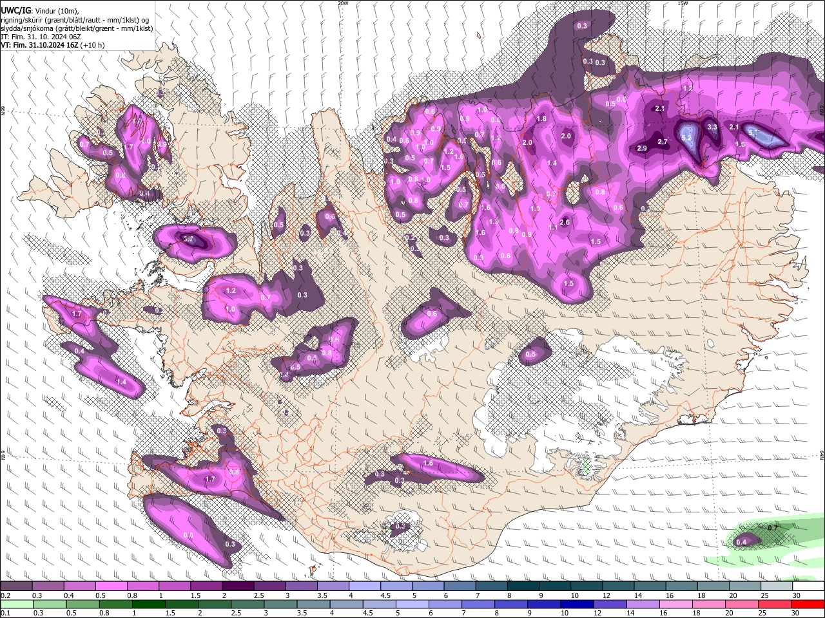Select the 'IT: Fim. 31. 10. 2024 06Z' line

pyautogui.click(x=41, y=37)
